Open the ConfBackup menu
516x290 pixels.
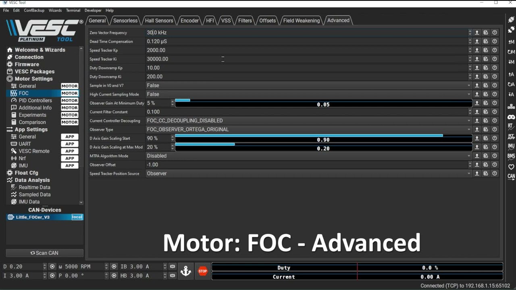pos(34,10)
